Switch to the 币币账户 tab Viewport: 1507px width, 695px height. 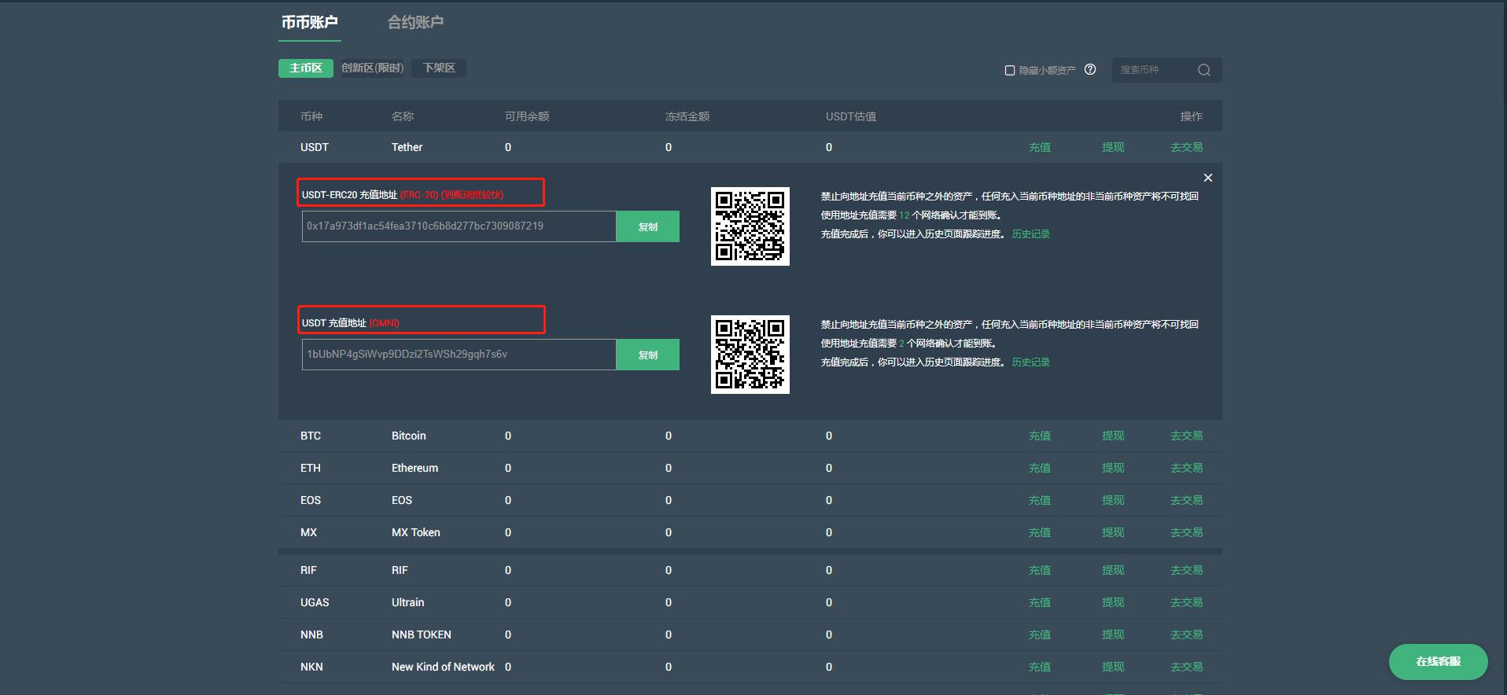[310, 22]
